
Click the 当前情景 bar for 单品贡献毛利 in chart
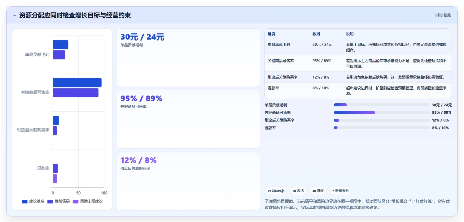[59, 55]
